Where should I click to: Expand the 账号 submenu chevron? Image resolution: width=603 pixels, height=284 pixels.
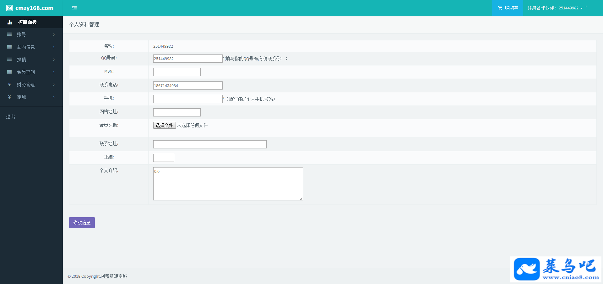(x=54, y=34)
